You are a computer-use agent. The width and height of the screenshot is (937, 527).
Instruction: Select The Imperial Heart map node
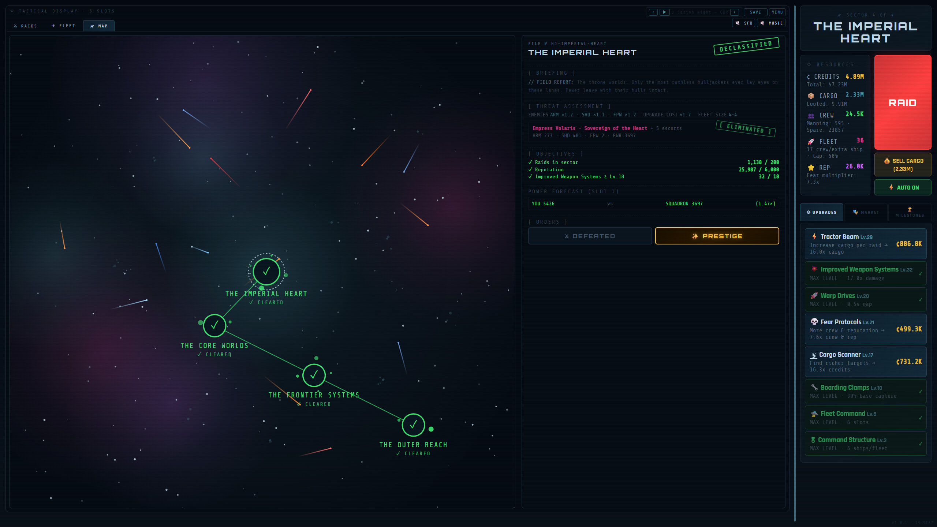(266, 272)
